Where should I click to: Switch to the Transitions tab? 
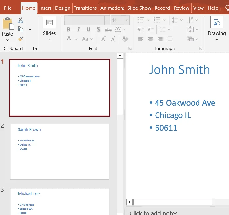[85, 8]
